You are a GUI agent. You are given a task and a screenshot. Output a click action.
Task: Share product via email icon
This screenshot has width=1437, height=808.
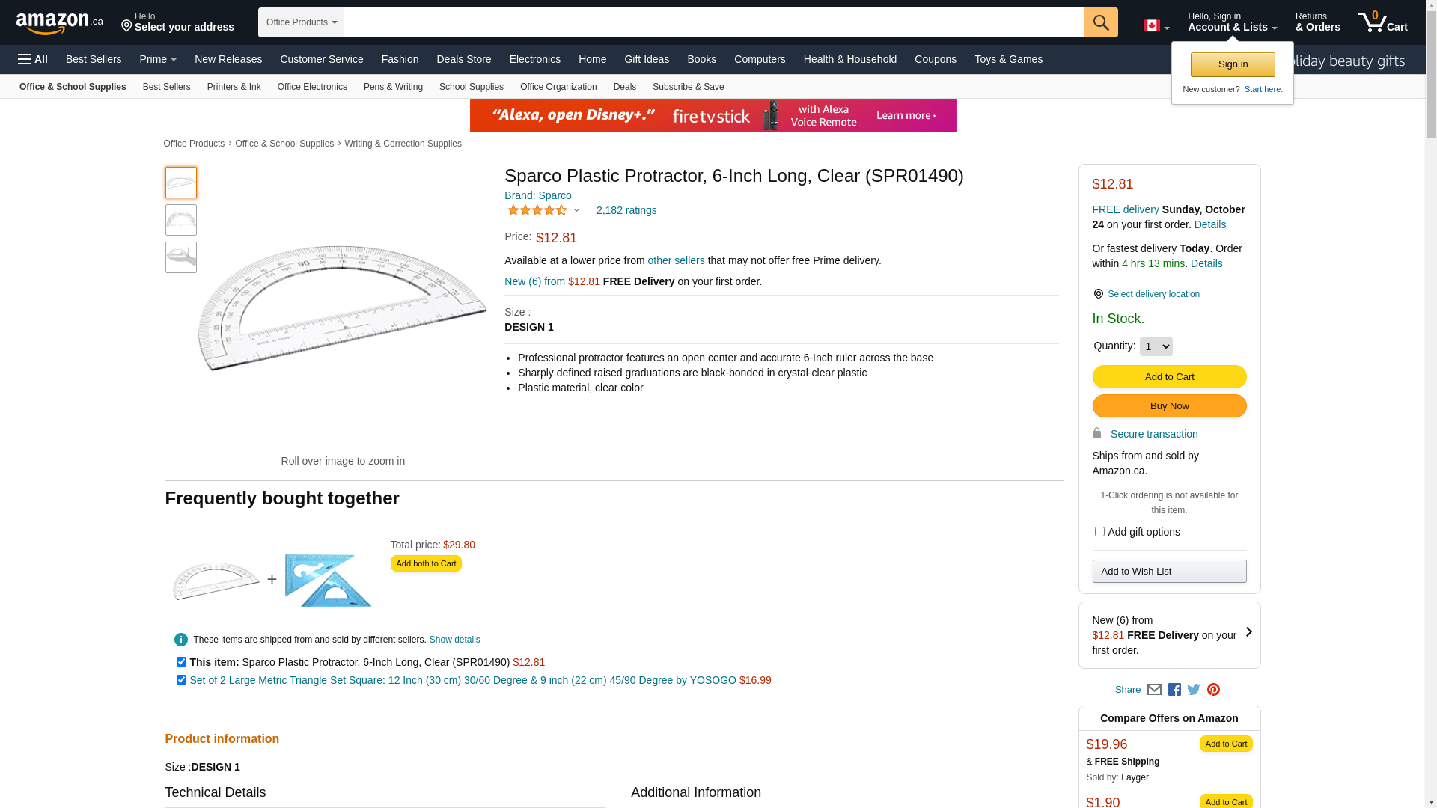tap(1154, 690)
